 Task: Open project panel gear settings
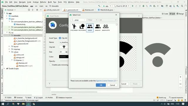37,10
